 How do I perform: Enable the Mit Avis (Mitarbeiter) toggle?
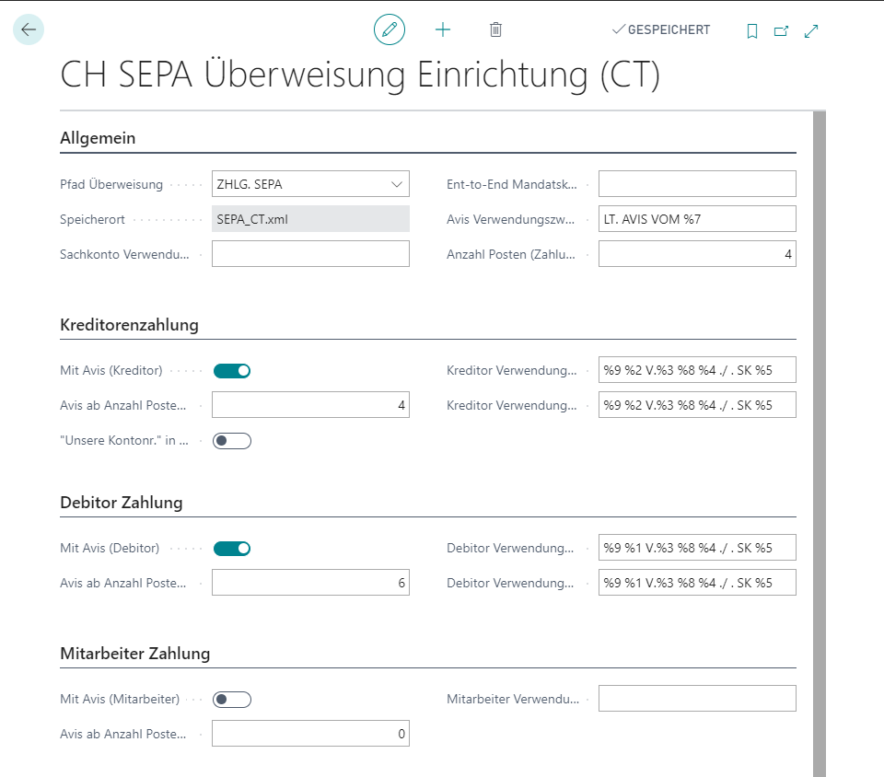coord(231,699)
